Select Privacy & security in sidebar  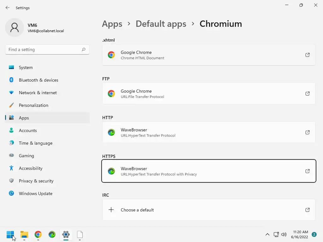pos(36,181)
